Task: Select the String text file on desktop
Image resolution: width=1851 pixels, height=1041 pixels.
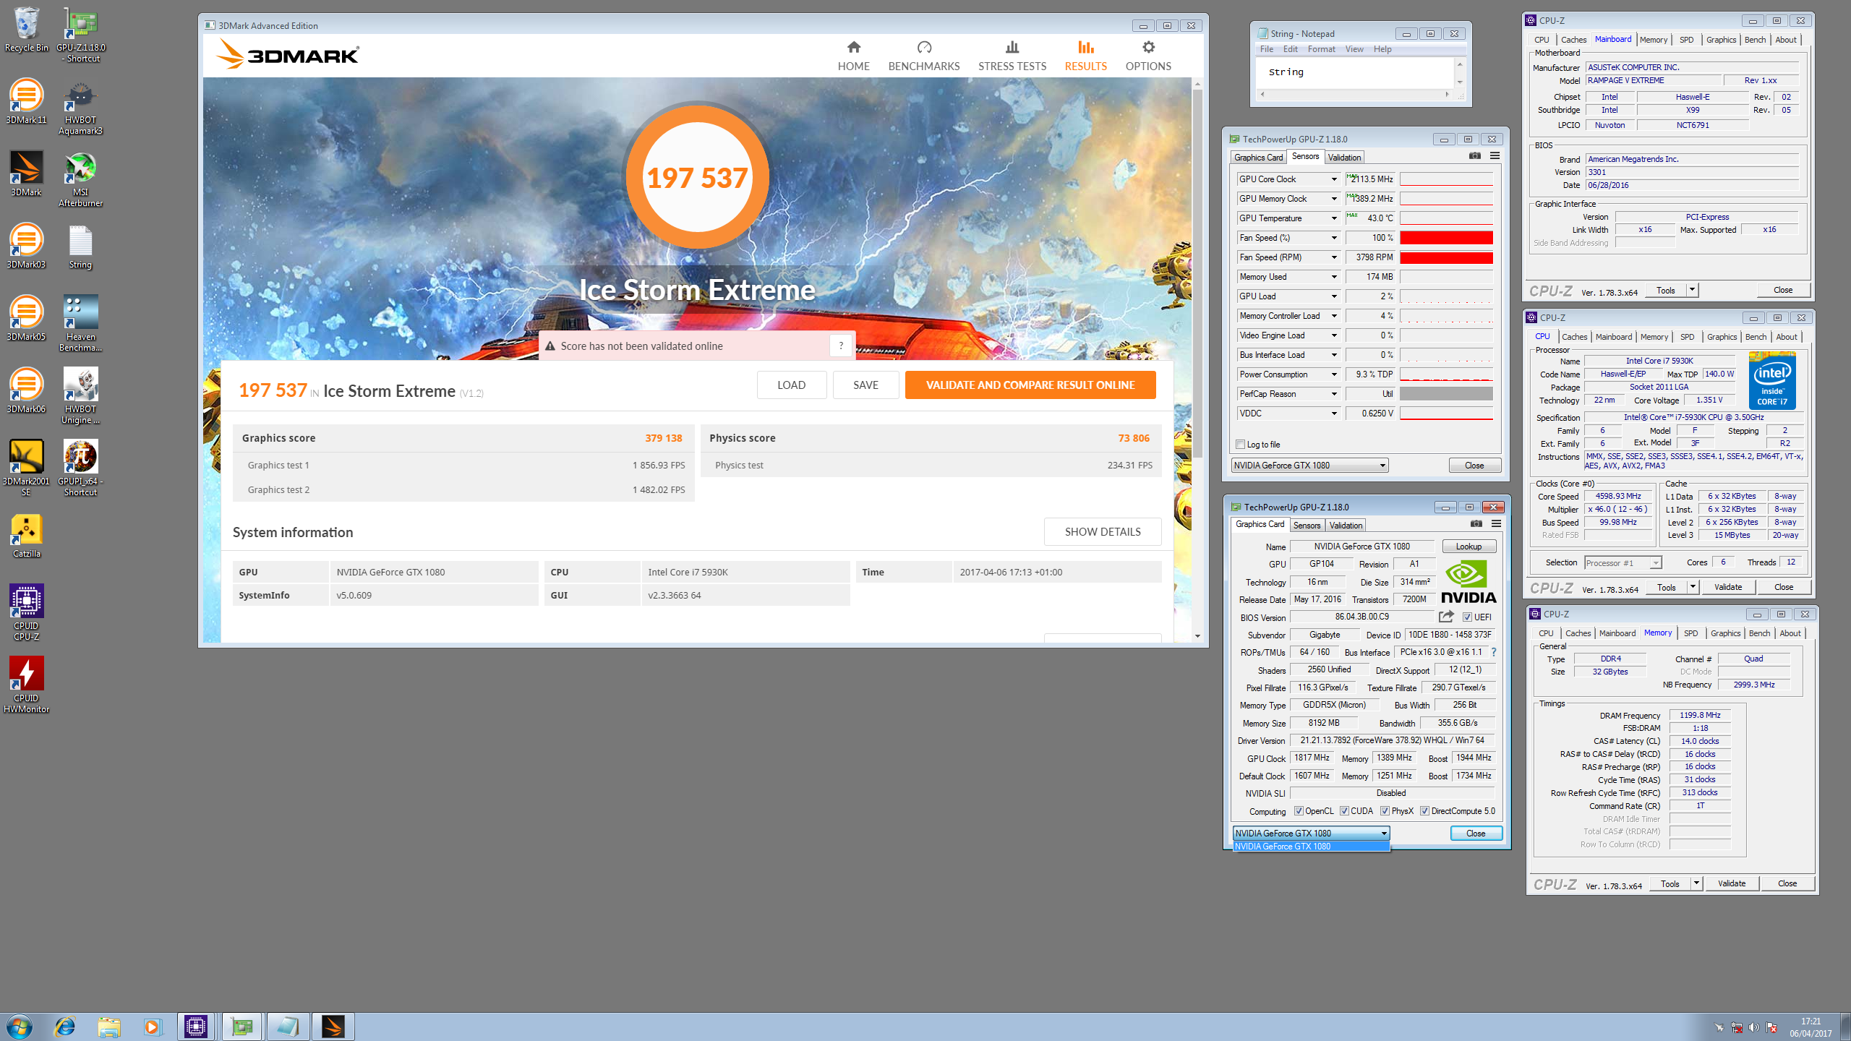Action: [80, 247]
